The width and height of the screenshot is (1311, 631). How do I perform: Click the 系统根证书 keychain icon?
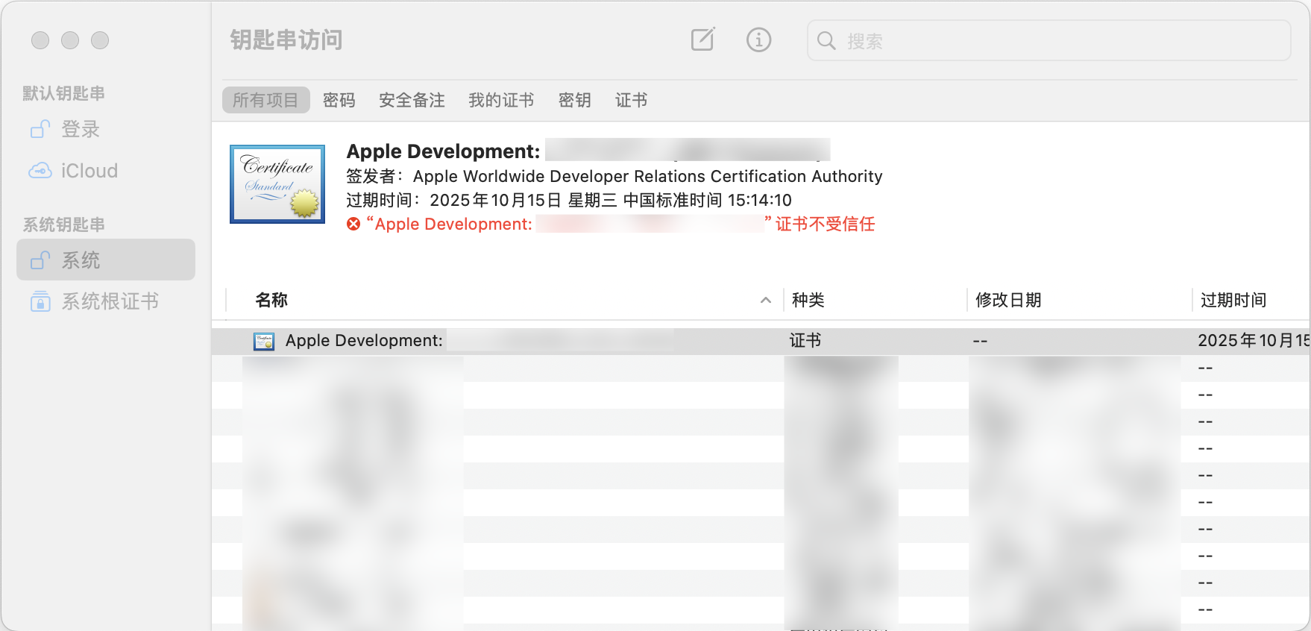[40, 301]
